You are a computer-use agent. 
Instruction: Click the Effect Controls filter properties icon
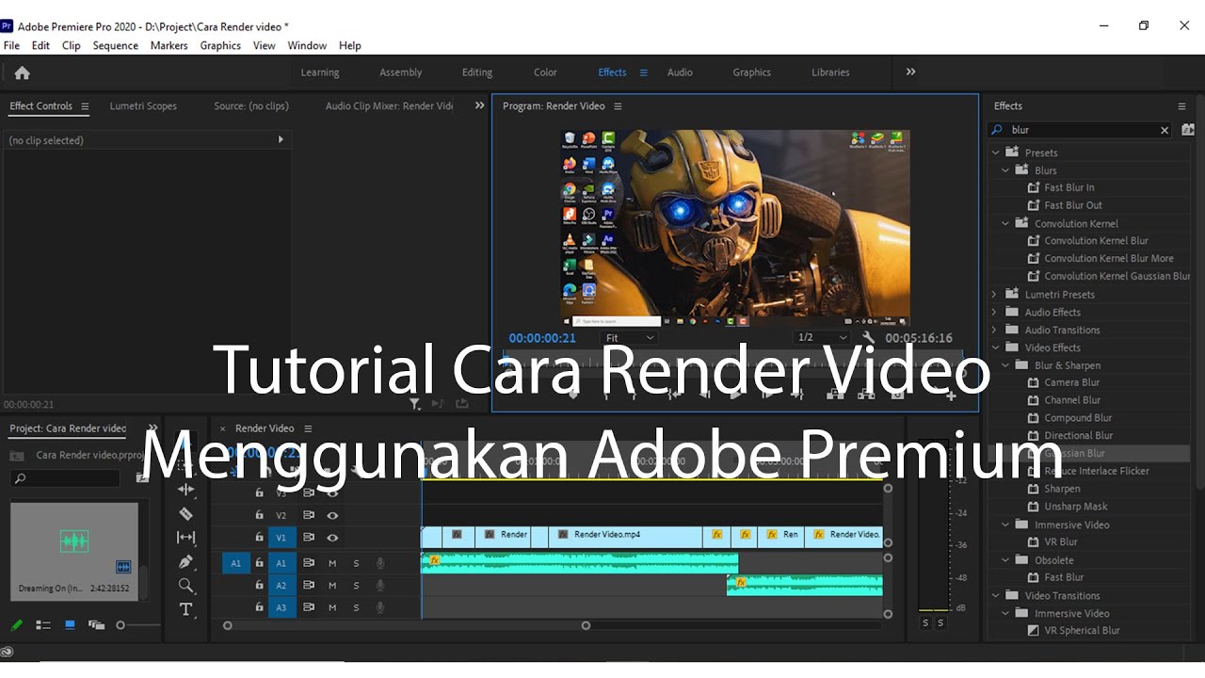click(x=415, y=404)
